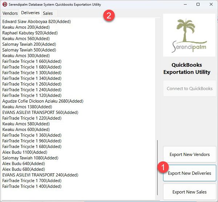Viewport: 218px width, 202px height.
Task: Select row FairTrade Tricycle 1 120(Added)
Action: point(32,95)
